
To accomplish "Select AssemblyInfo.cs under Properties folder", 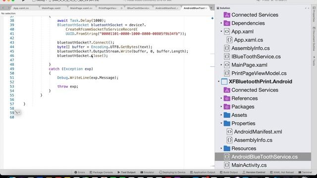I will 253,140.
